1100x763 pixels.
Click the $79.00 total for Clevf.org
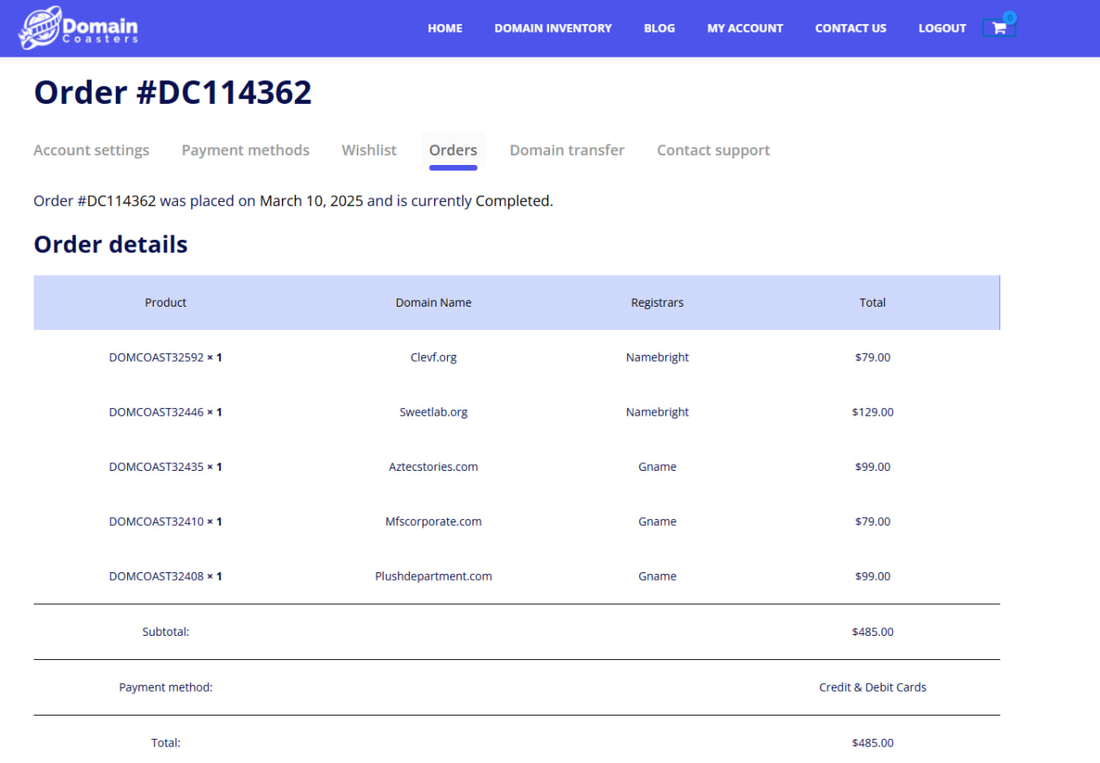pyautogui.click(x=873, y=357)
